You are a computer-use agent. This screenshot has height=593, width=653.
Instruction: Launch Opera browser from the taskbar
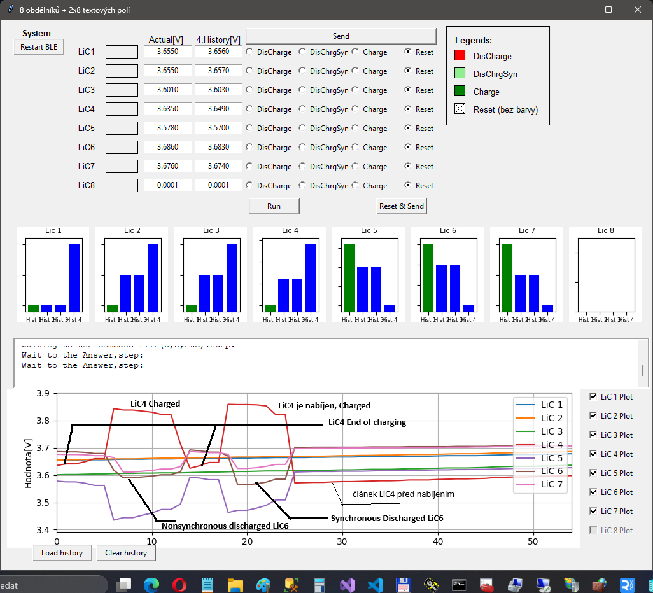coord(179,585)
